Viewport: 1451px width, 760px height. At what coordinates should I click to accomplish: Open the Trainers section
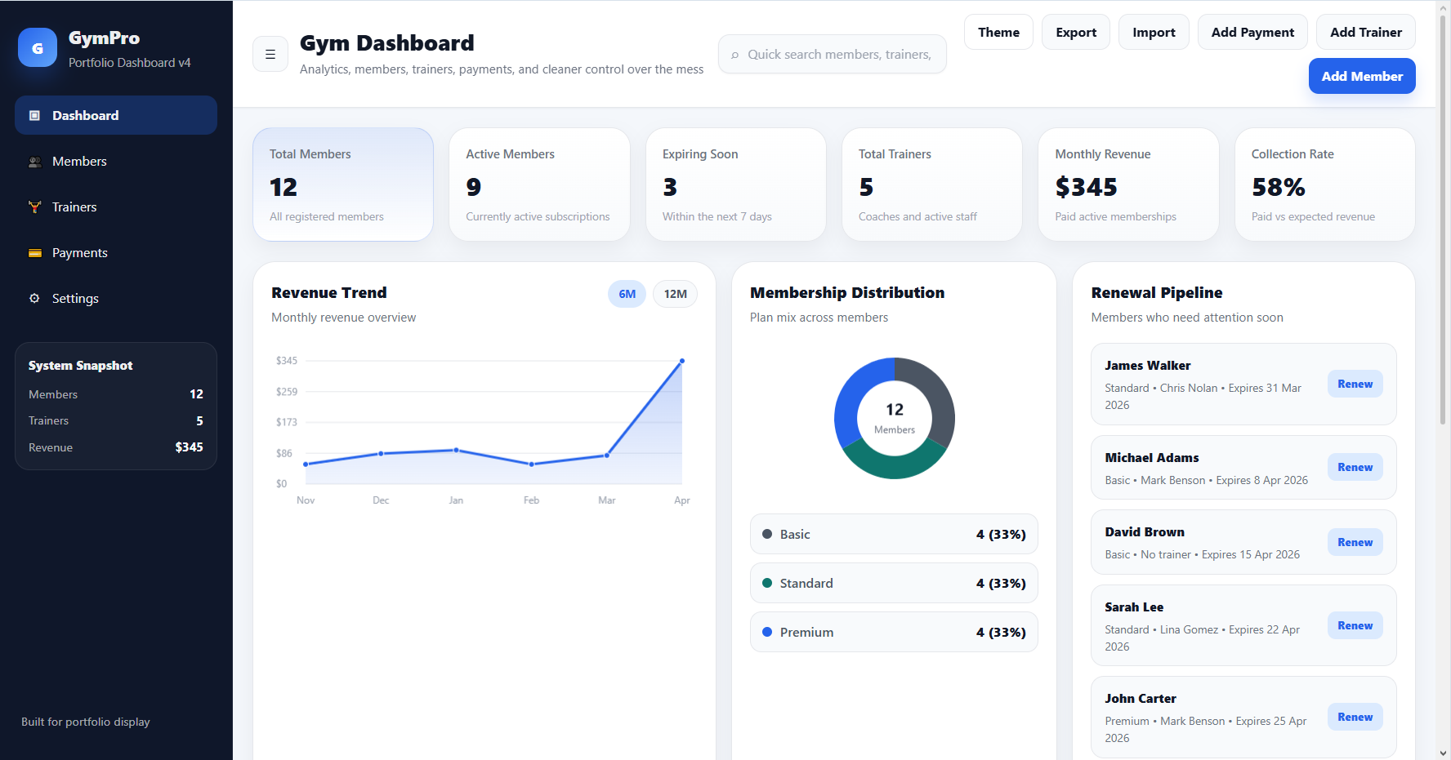pos(116,207)
